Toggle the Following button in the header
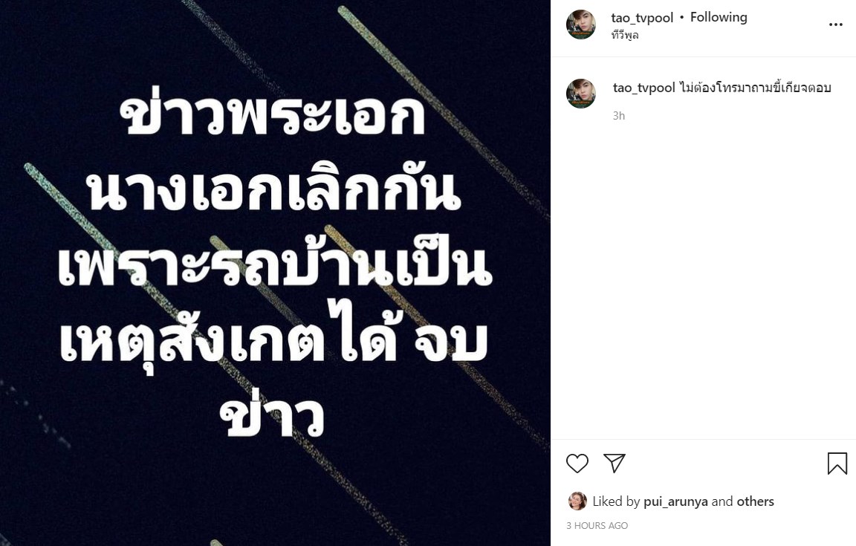Screen dimensions: 856x546 point(719,18)
